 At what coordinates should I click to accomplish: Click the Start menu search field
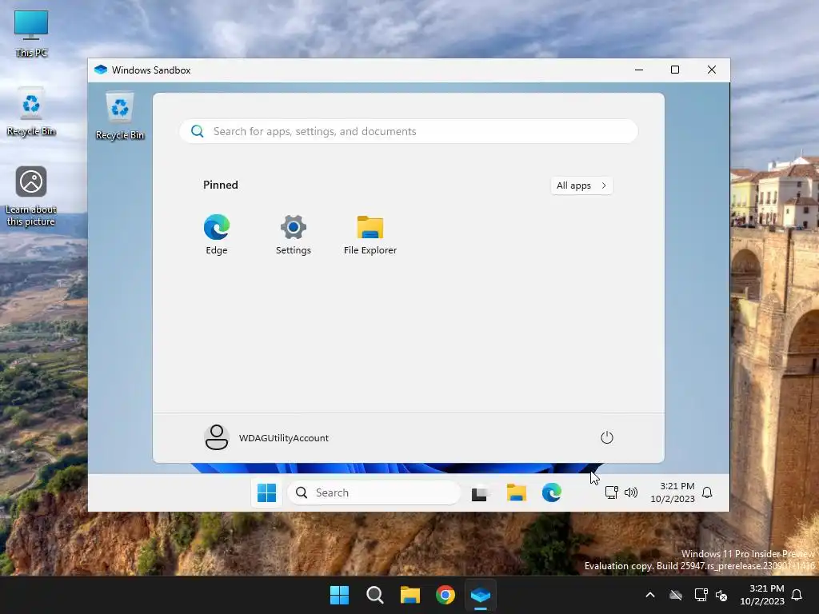point(409,131)
